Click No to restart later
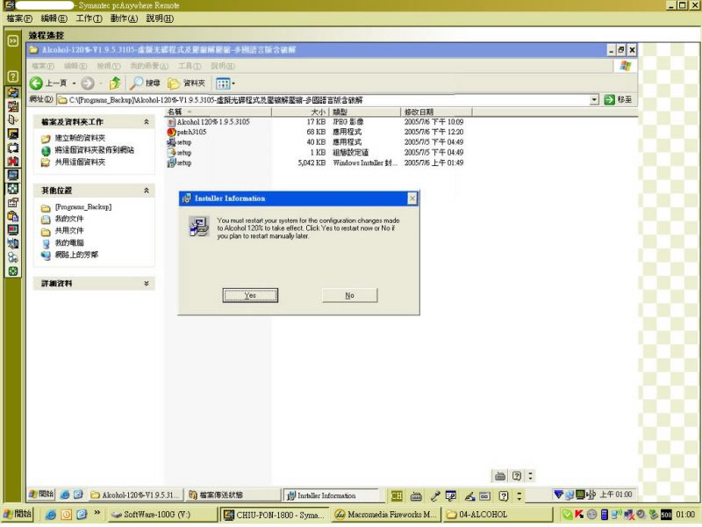Screen dimensions: 702x527 click(x=349, y=295)
